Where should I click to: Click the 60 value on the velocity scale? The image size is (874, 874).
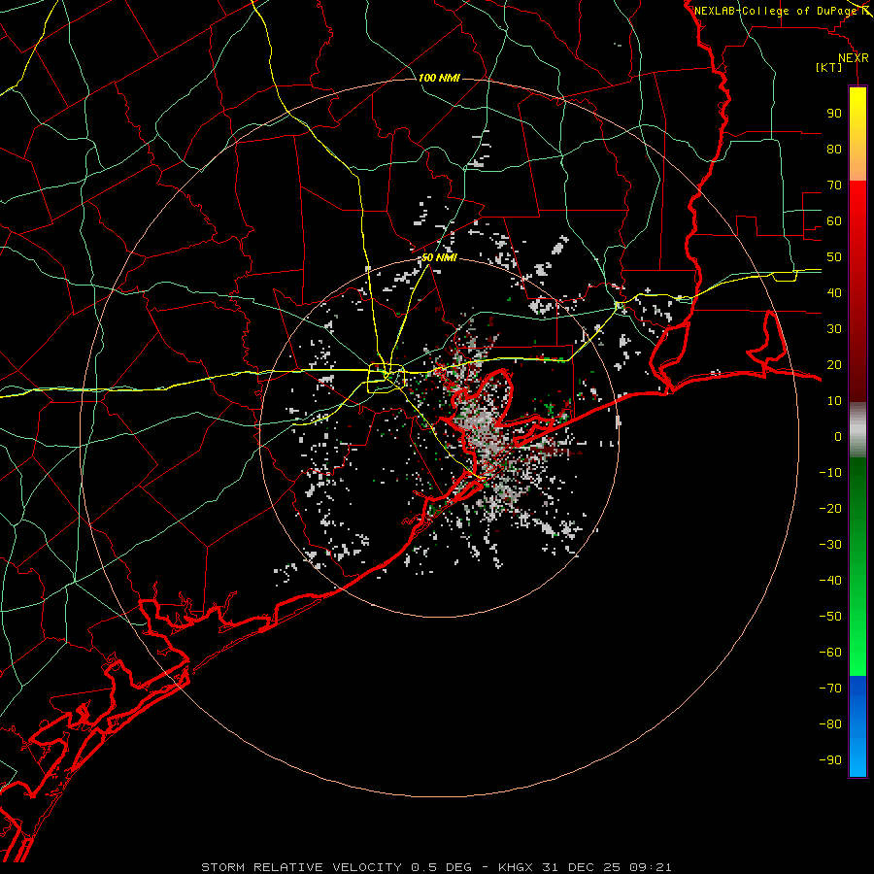(834, 220)
